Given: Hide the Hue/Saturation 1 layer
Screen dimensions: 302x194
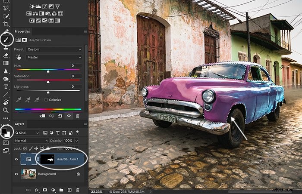Looking at the screenshot, I should click(x=16, y=159).
